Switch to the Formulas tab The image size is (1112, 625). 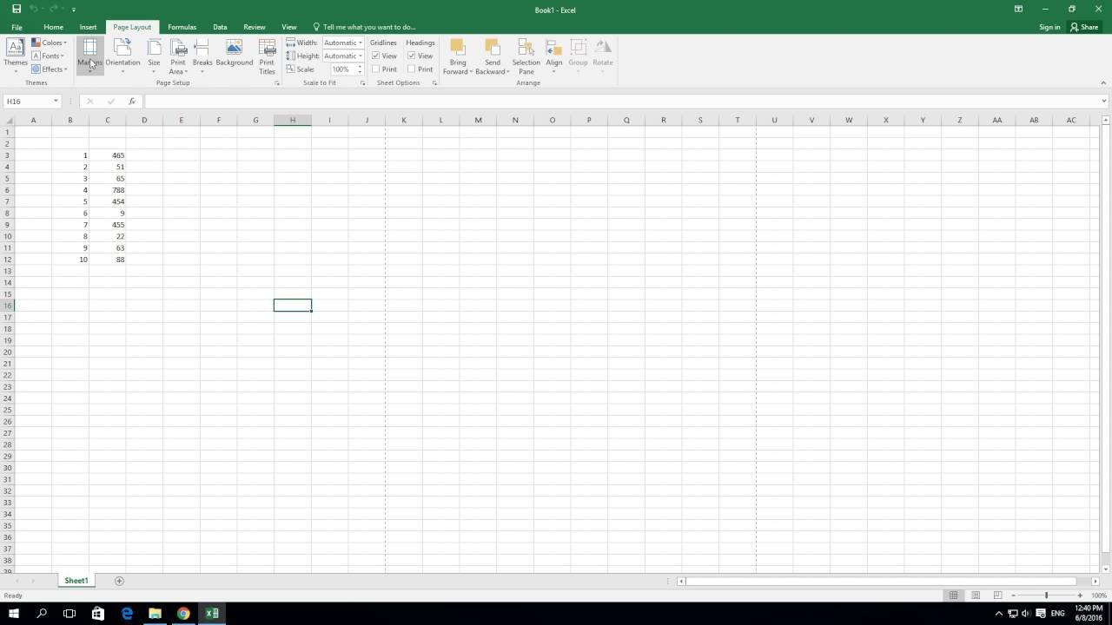click(x=182, y=27)
